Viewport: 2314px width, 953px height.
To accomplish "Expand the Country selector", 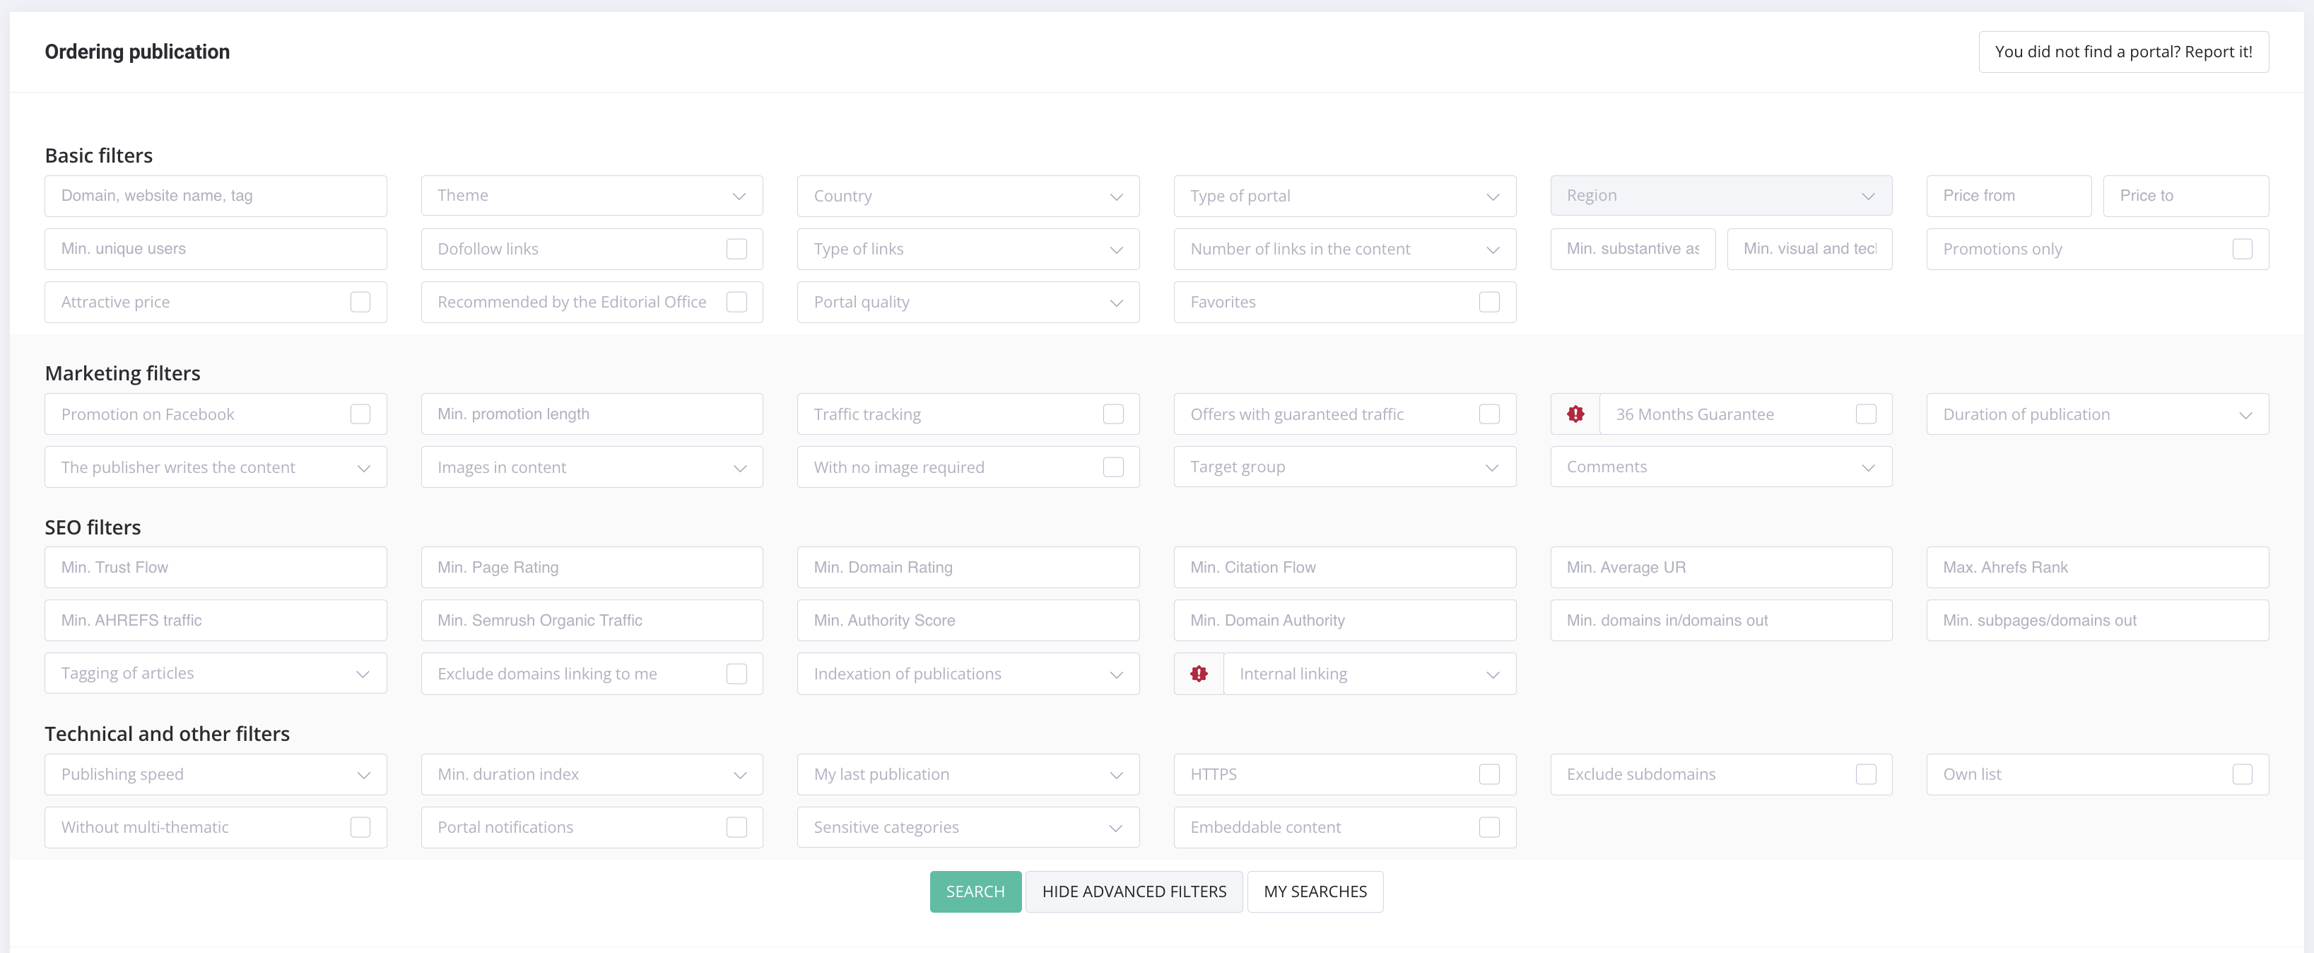I will coord(968,196).
